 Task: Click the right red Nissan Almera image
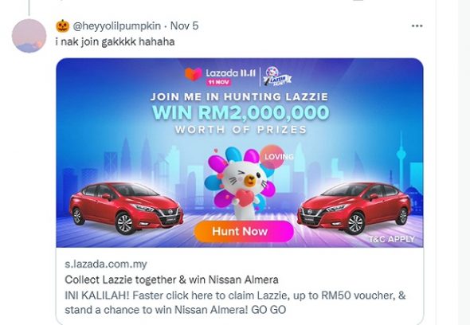pyautogui.click(x=354, y=207)
